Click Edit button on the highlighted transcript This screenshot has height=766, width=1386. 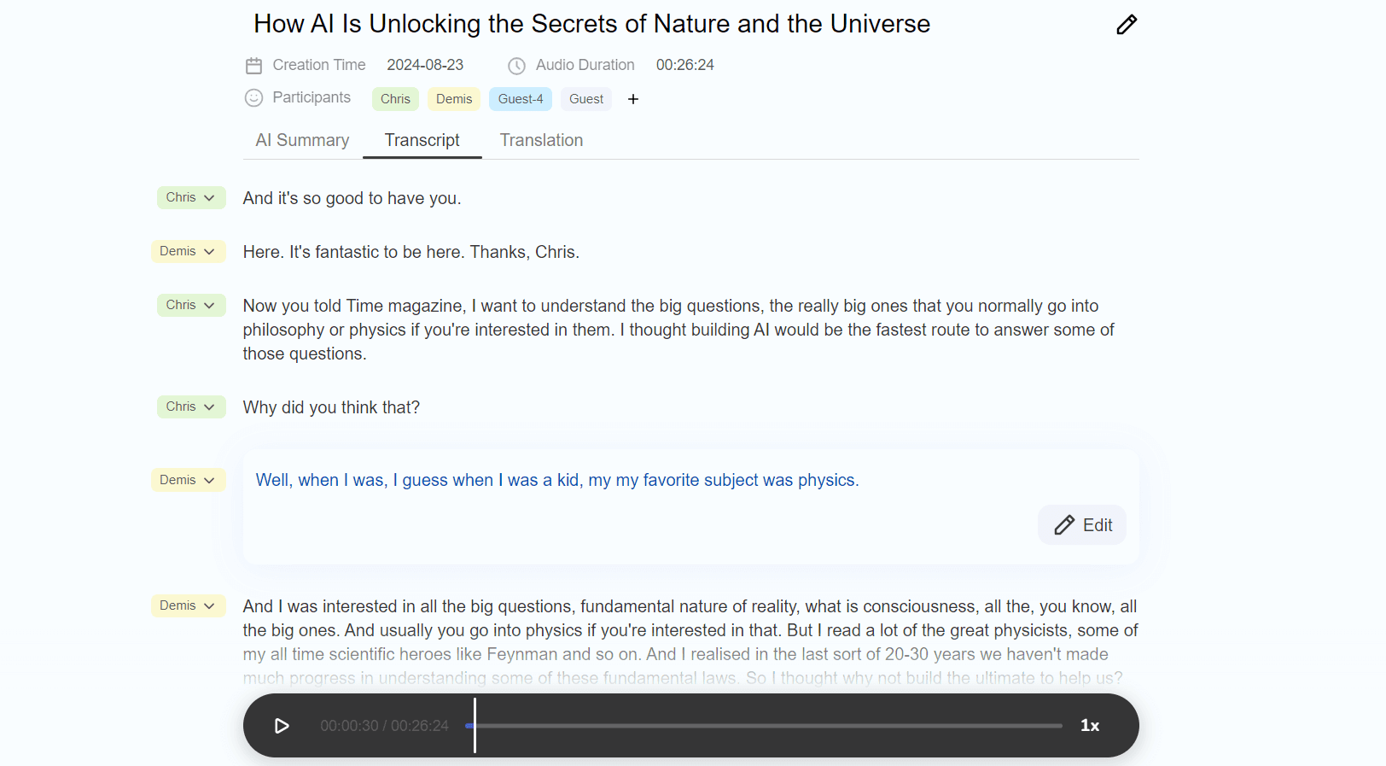[1082, 525]
